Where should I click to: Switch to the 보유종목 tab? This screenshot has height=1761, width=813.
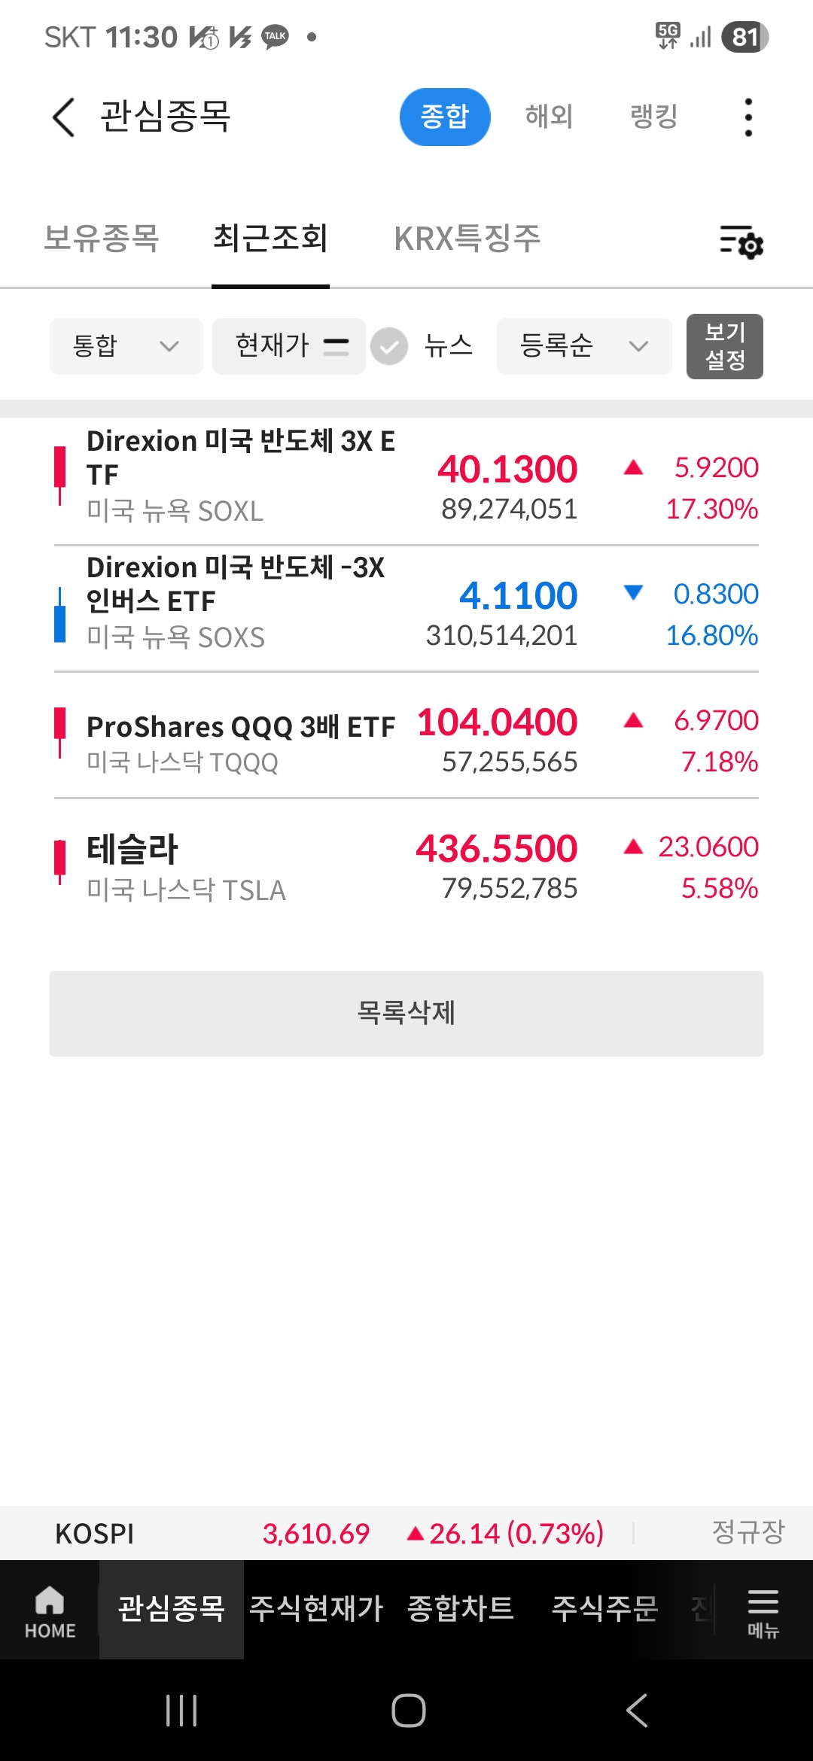pyautogui.click(x=102, y=239)
